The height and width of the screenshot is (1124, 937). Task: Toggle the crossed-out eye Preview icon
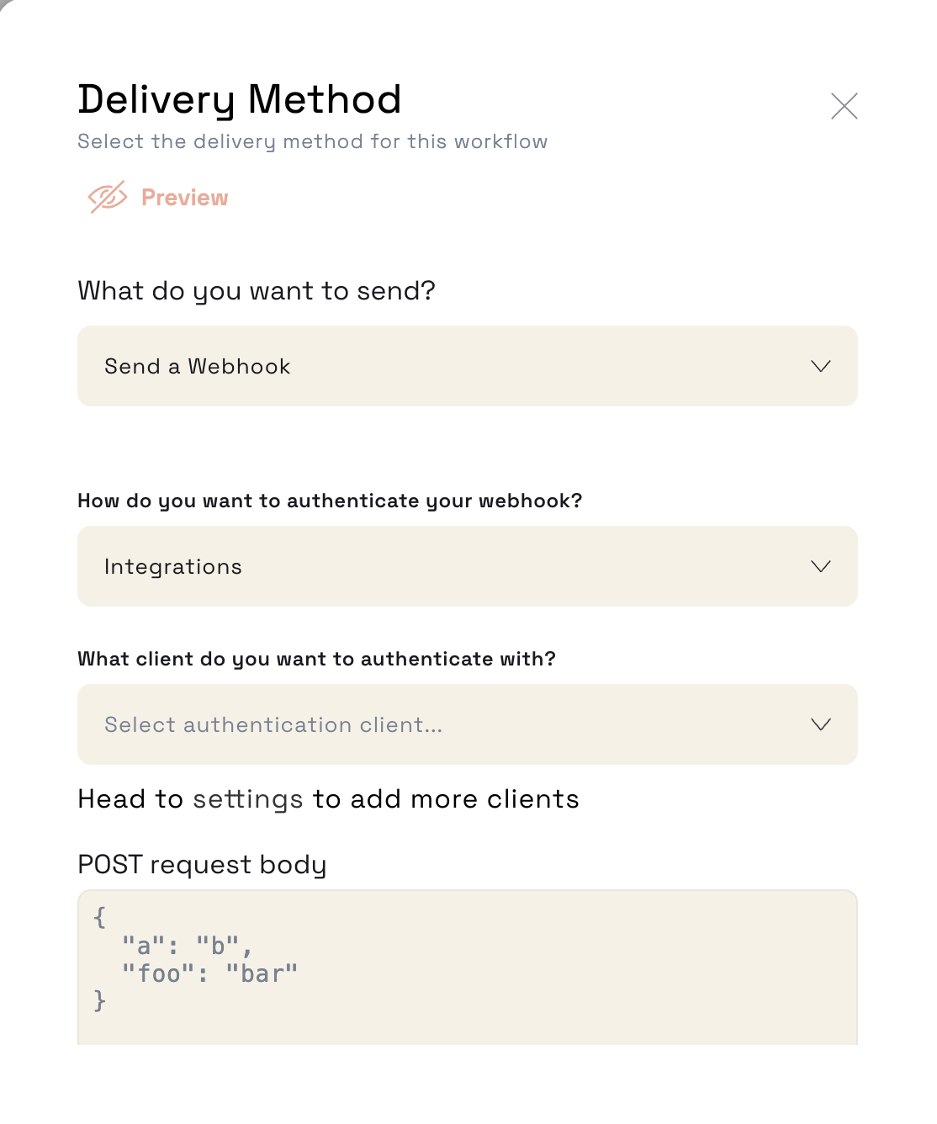pos(108,197)
